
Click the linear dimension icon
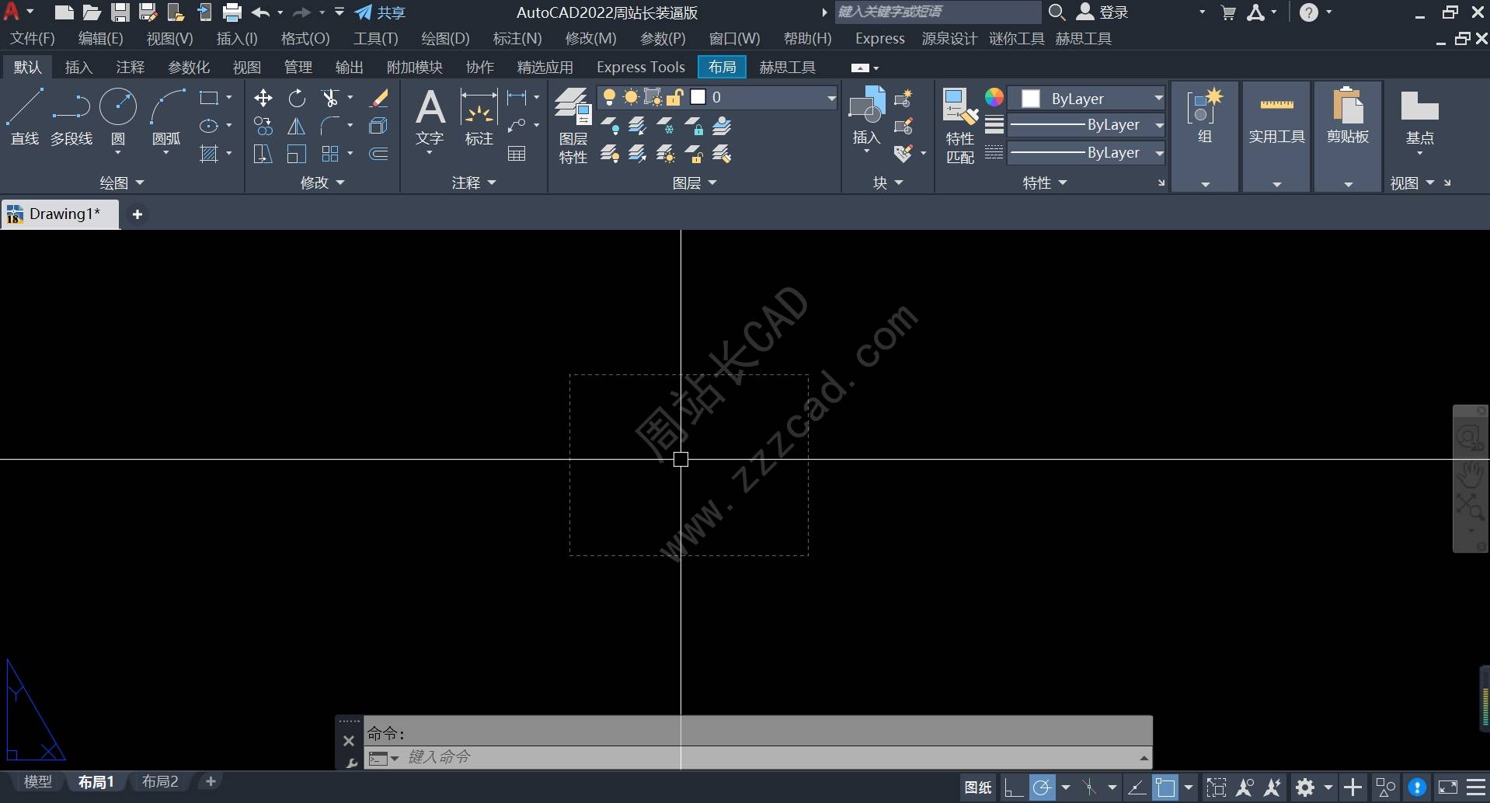(517, 98)
